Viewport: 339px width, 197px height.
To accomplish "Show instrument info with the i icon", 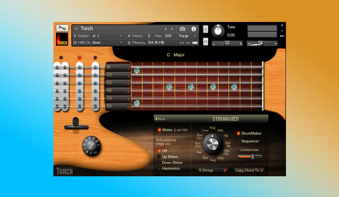I will click(x=194, y=29).
